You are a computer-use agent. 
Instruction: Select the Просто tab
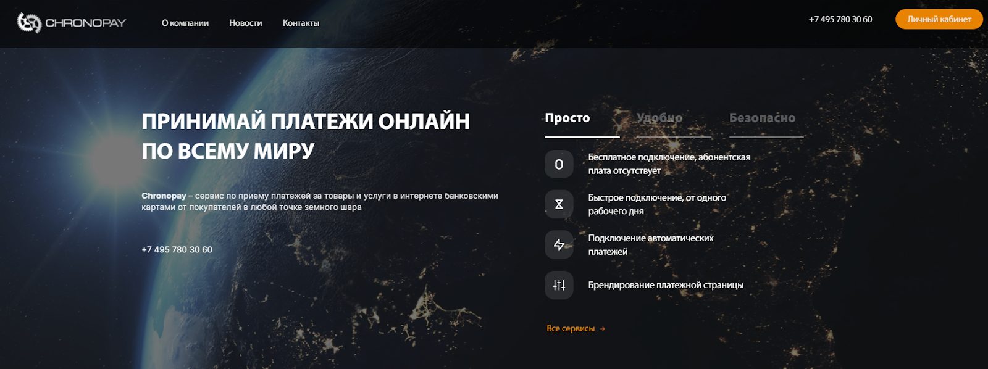[567, 118]
